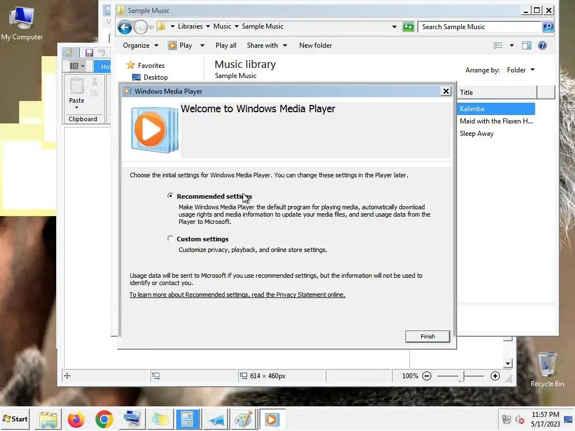Viewport: 575px width, 431px height.
Task: Click the Explorer back arrow button
Action: click(x=125, y=27)
